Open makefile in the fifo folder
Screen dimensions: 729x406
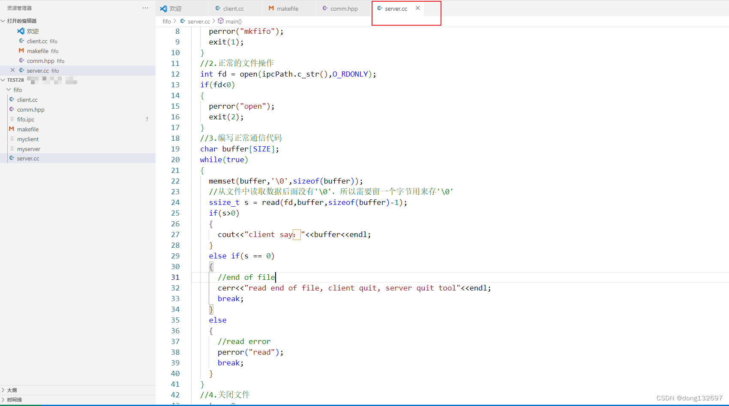pyautogui.click(x=78, y=129)
